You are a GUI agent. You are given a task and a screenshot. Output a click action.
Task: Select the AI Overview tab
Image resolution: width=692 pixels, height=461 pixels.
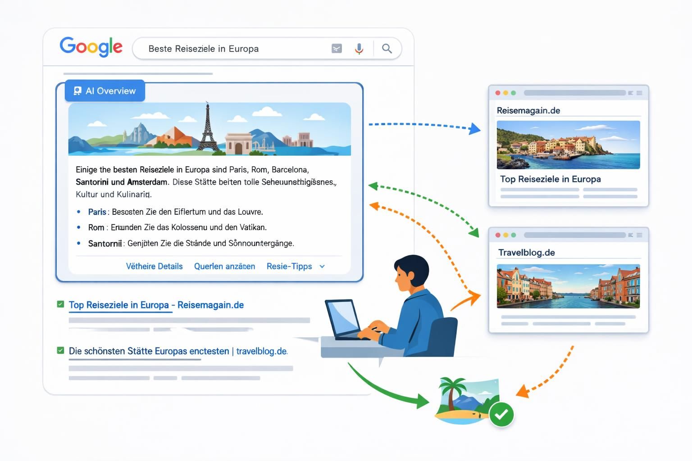(105, 91)
